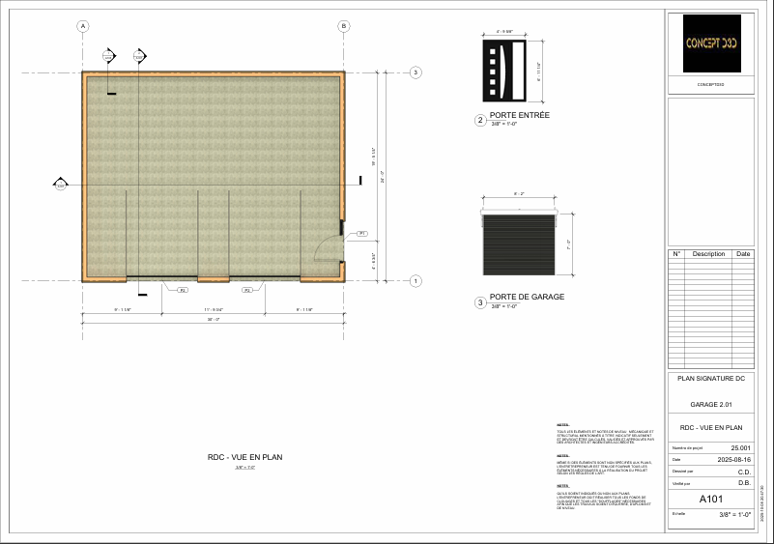774x544 pixels.
Task: Click the section marker on left edge
Action: pyautogui.click(x=60, y=183)
